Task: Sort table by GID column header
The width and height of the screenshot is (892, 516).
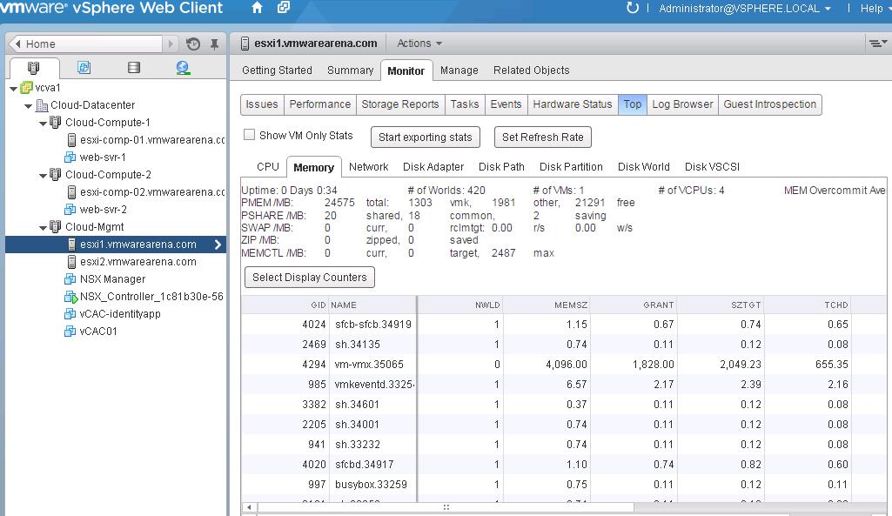Action: (x=285, y=305)
